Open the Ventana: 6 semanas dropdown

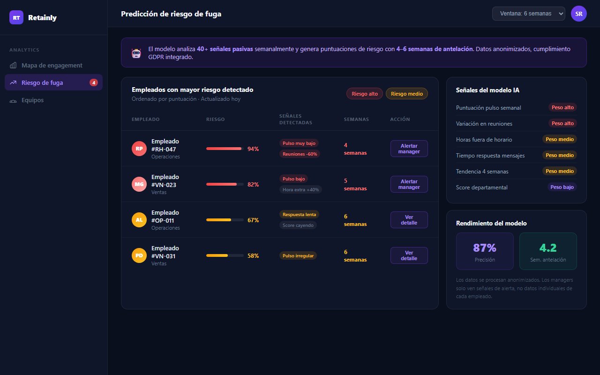pyautogui.click(x=529, y=14)
